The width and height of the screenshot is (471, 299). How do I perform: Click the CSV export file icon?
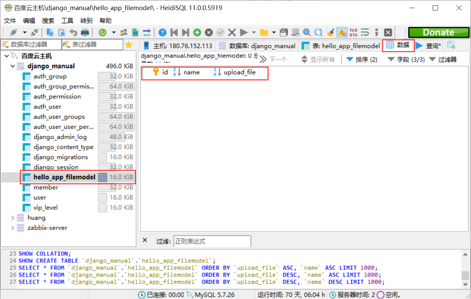pyautogui.click(x=135, y=32)
